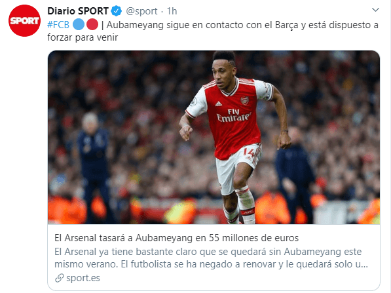The image size is (391, 293).
Task: Expand the tweet options chevron menu
Action: pos(375,10)
